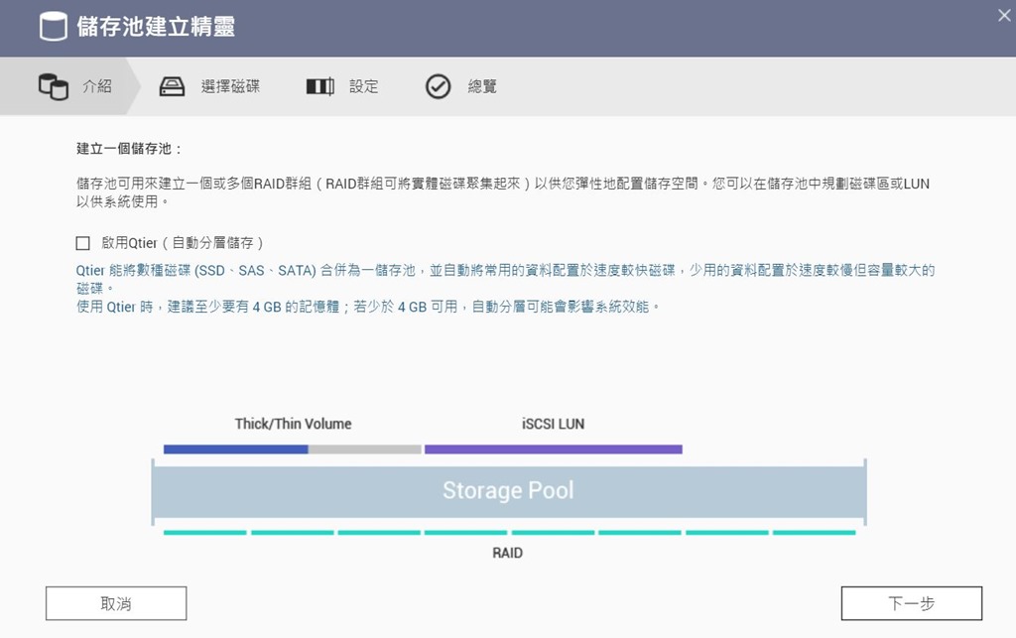This screenshot has height=638, width=1016.
Task: Click 下一步 to proceed to next step
Action: pos(911,602)
